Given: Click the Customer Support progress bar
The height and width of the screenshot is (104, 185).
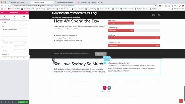Looking at the screenshot, I should [x=134, y=45].
